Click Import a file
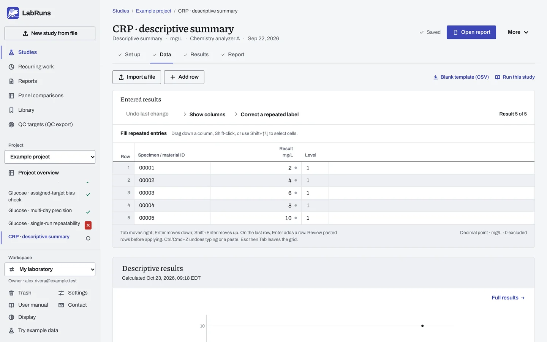The image size is (547, 342). tap(137, 77)
